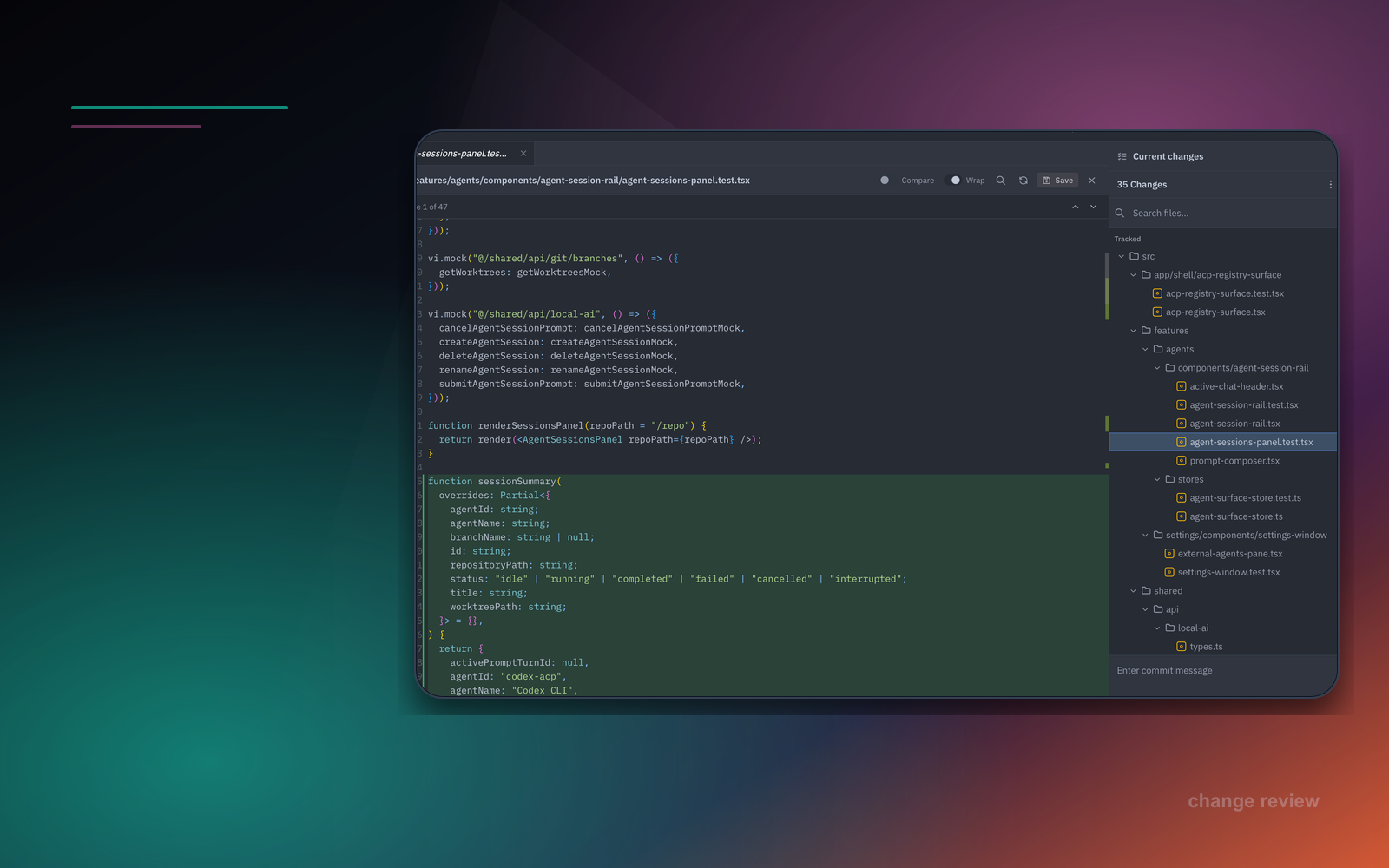The height and width of the screenshot is (868, 1389).
Task: Collapse the components/agent-session-rail folder
Action: 1158,368
